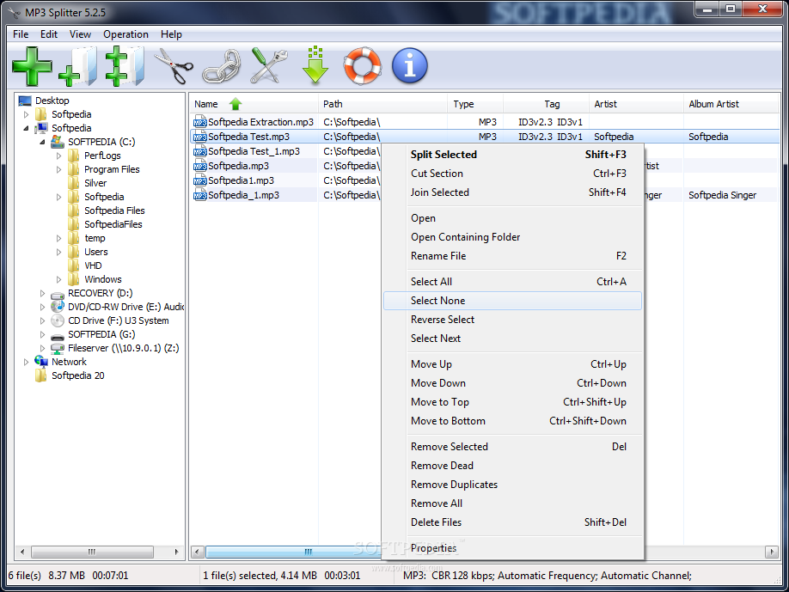Expand the Fileserver (Z:) drive node
Screen dimensions: 789x592
(42, 348)
